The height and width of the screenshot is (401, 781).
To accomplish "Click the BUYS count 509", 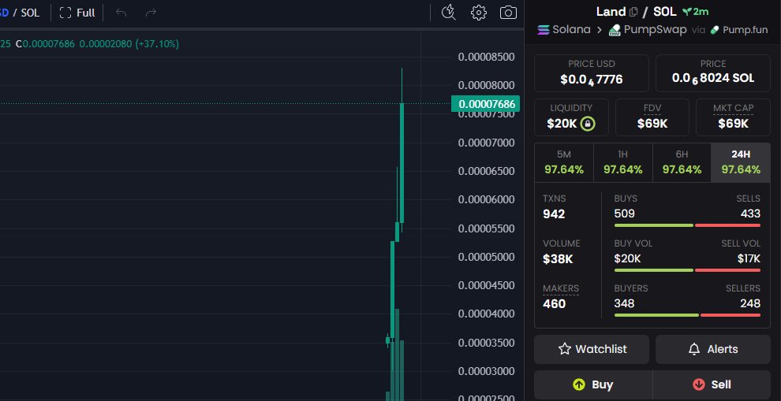I will [x=625, y=214].
